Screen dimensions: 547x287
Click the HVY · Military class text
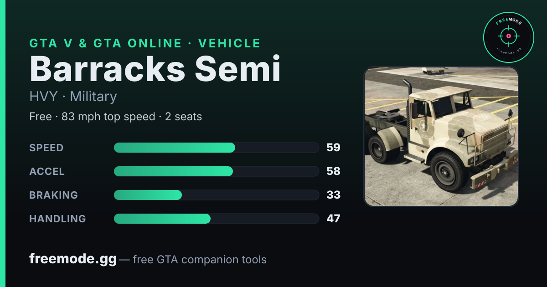(73, 97)
